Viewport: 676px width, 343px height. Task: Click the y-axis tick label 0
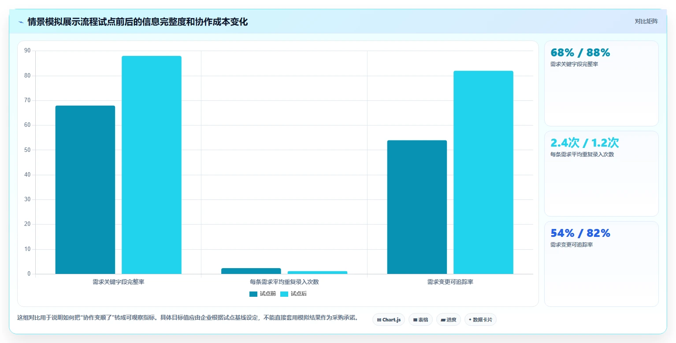[x=29, y=274]
